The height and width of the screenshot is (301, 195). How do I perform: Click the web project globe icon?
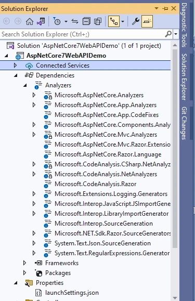tap(20, 56)
